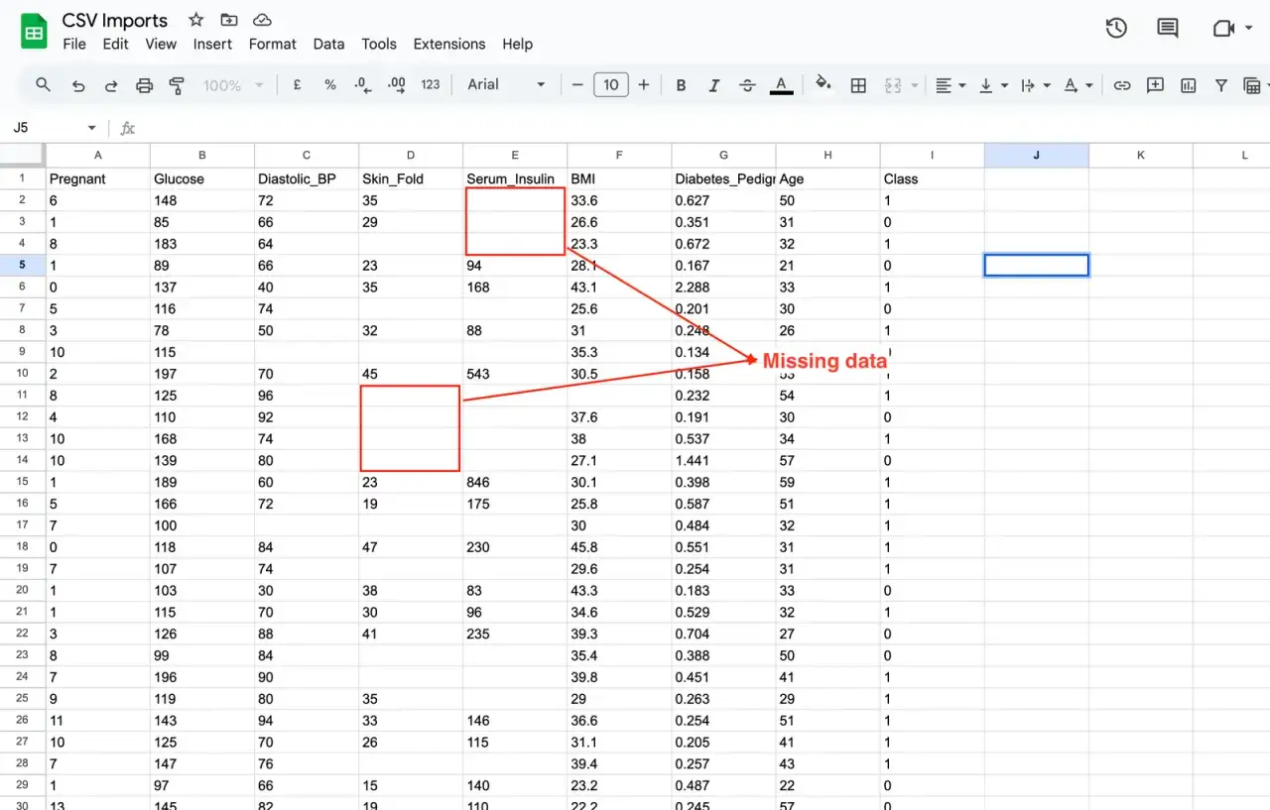Viewport: 1270px width, 810px height.
Task: Activate the paint format tool
Action: pyautogui.click(x=178, y=85)
